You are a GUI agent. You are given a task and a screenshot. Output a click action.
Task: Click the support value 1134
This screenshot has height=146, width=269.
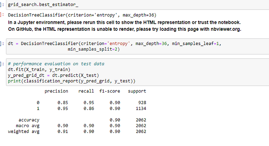tap(141, 108)
